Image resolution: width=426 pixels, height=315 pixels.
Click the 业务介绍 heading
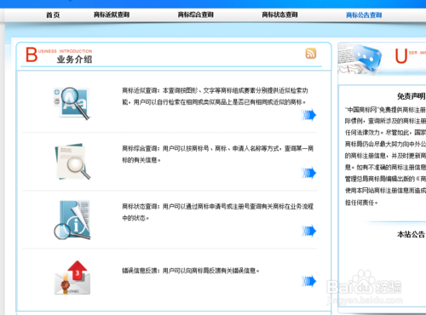[74, 60]
